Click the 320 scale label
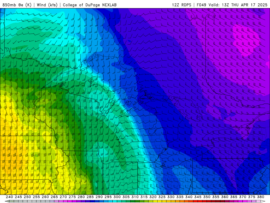 153,197
